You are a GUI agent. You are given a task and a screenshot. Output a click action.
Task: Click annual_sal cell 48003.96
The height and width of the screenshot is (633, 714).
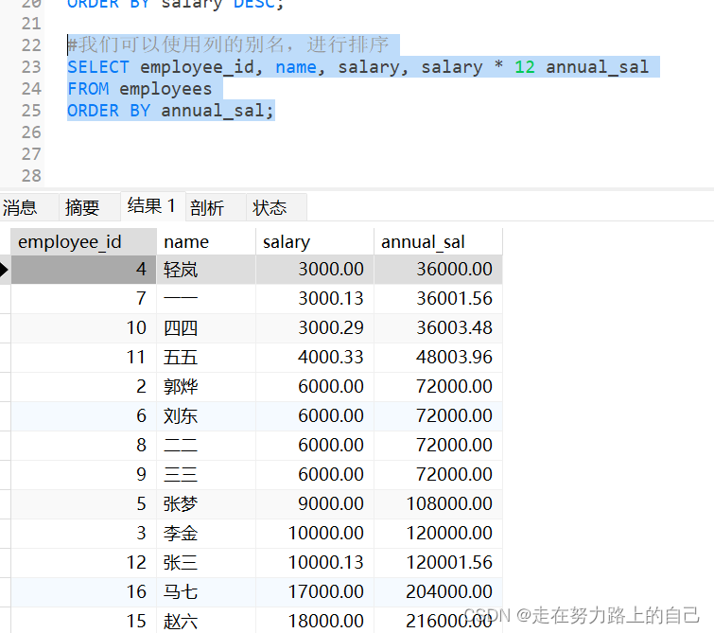point(438,358)
